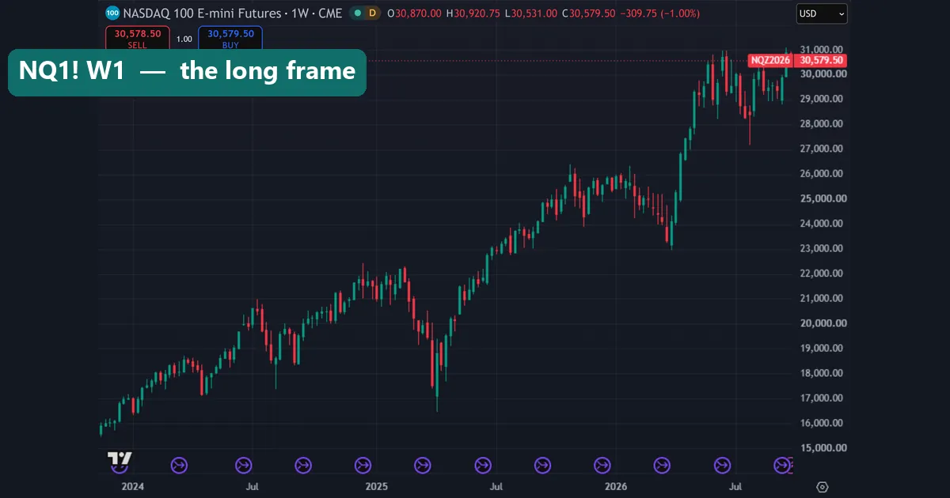Click the close value C30,579.50
This screenshot has height=498, width=950.
(591, 13)
